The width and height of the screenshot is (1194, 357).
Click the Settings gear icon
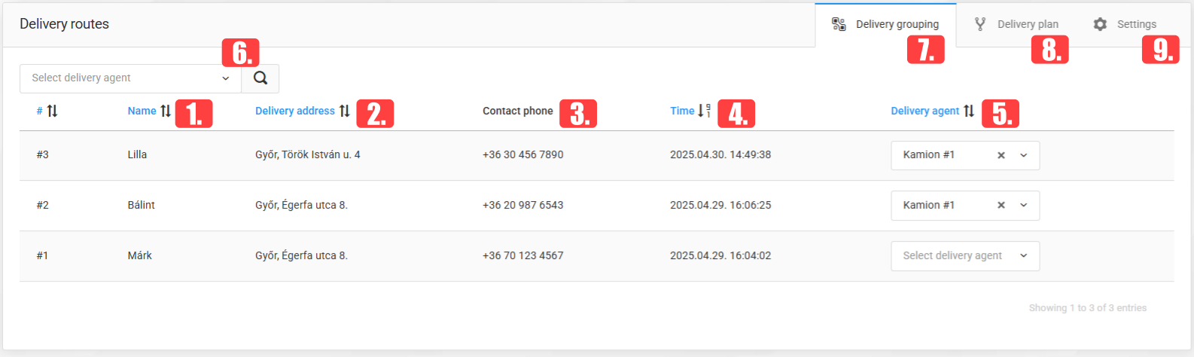click(x=1100, y=24)
